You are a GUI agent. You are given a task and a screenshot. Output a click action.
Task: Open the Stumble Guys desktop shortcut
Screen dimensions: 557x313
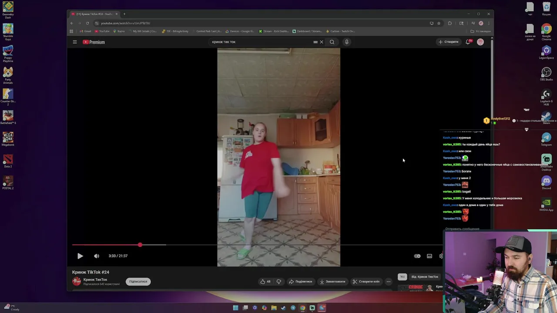tap(8, 32)
